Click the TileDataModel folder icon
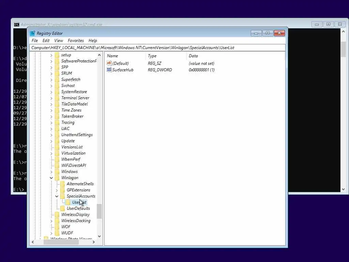349x262 pixels. (x=57, y=104)
